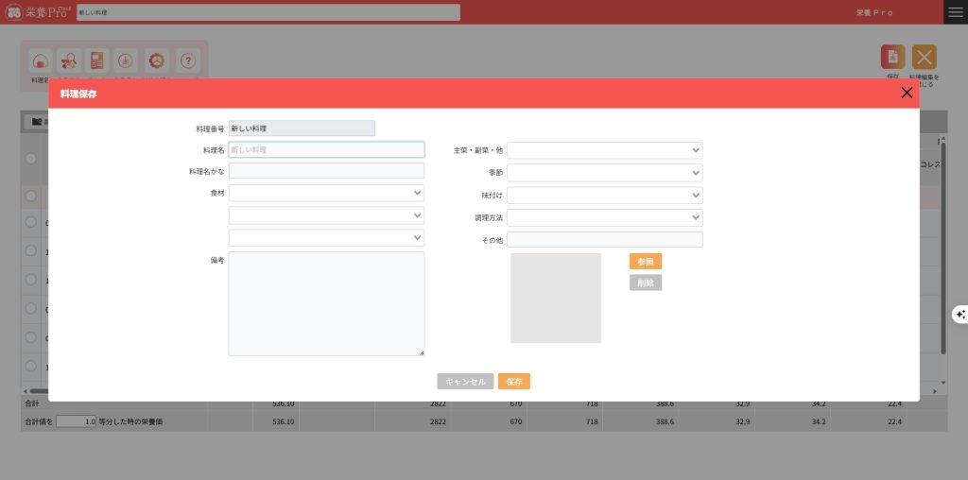Screen dimensions: 968x480
Task: Click 32.9 in the 等分した時の栄養価 row
Action: (741, 422)
